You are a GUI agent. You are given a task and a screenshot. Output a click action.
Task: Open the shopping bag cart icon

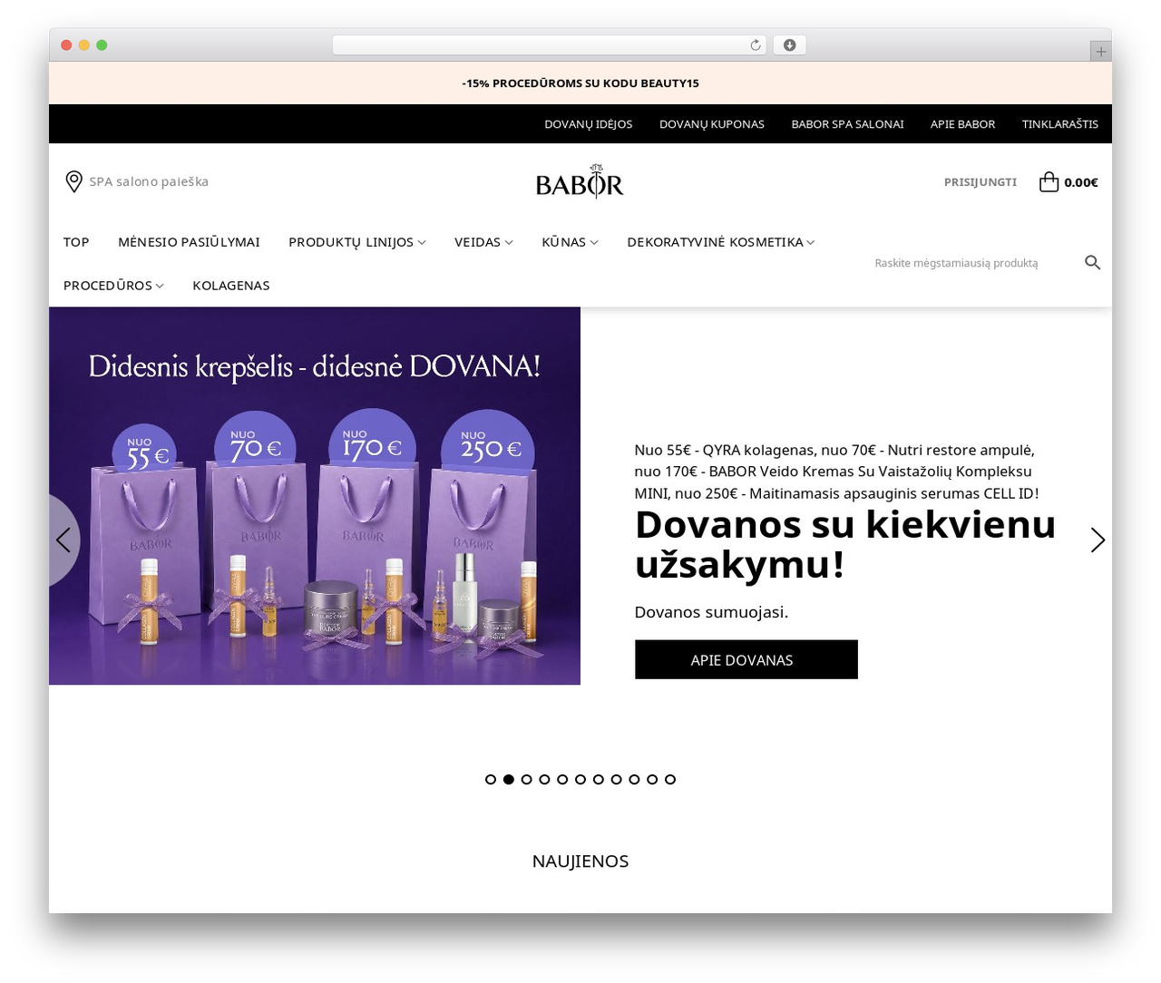point(1049,181)
